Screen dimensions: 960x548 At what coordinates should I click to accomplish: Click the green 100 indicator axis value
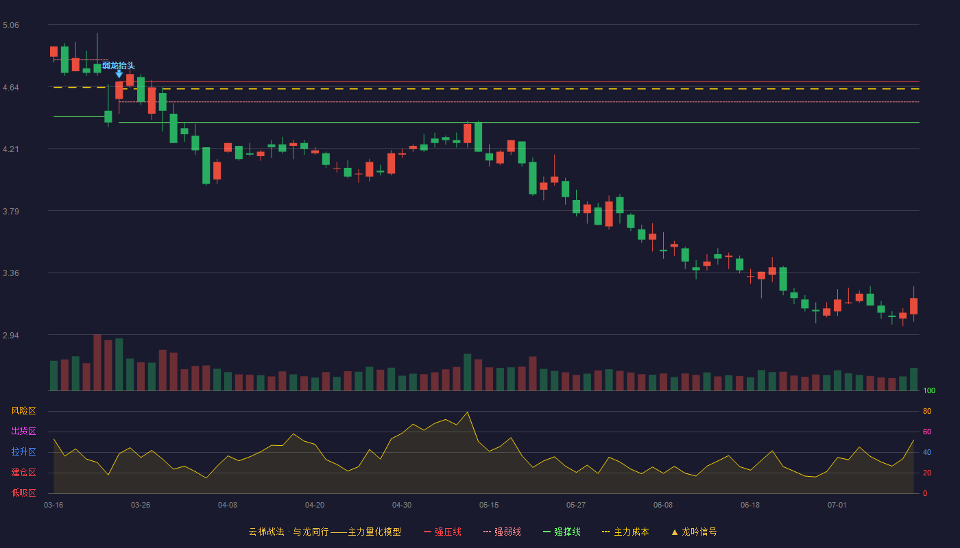pos(929,391)
